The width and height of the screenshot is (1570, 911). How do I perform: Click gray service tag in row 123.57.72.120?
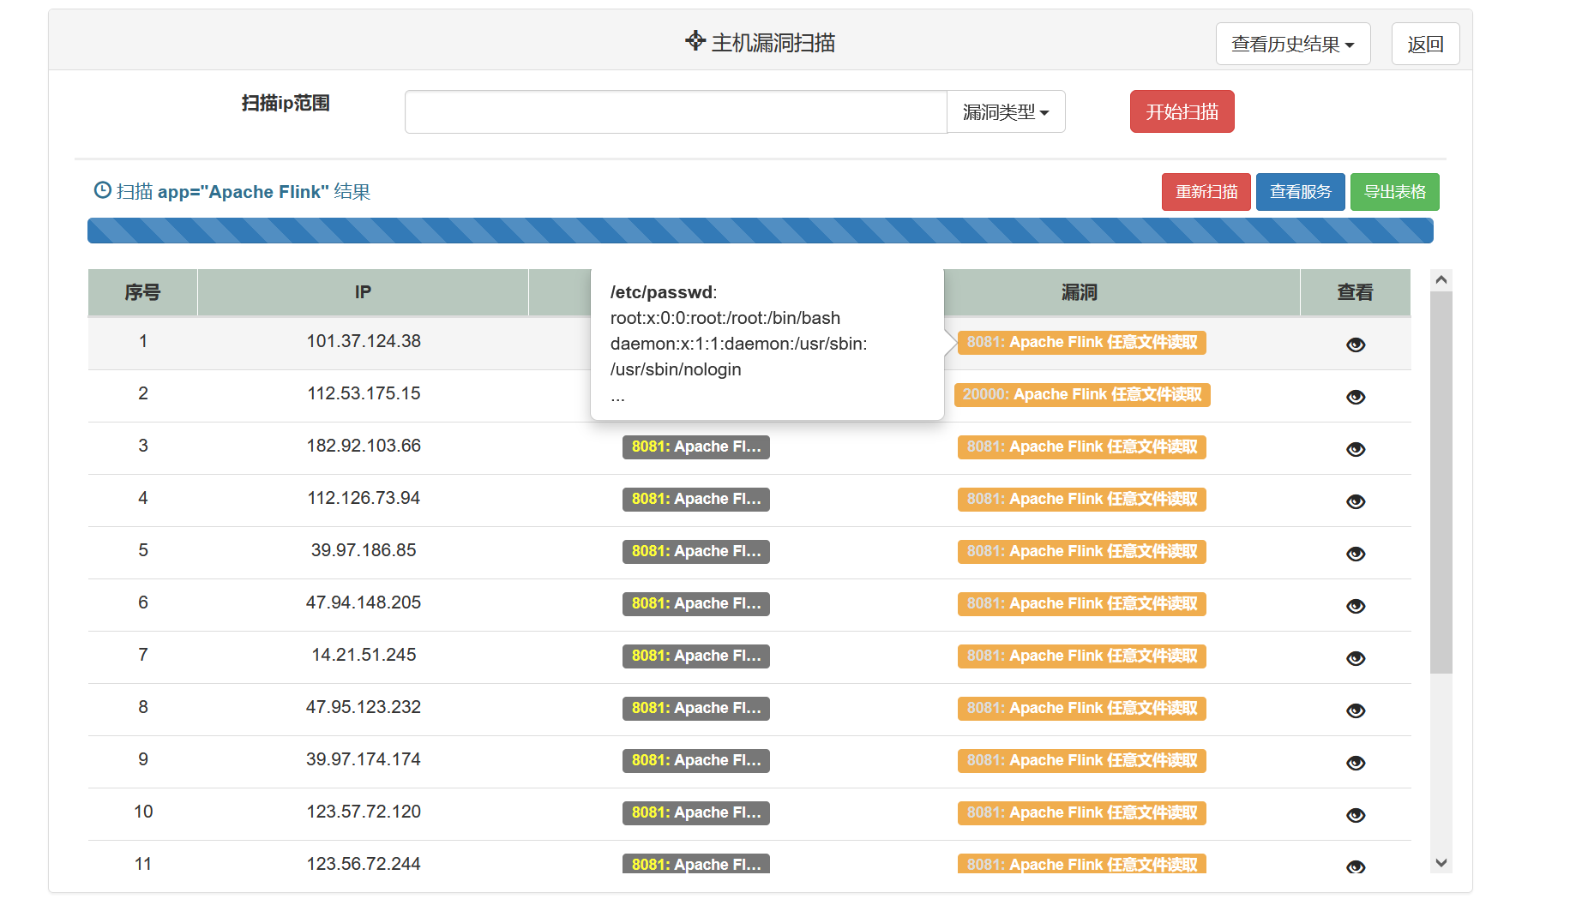[695, 812]
